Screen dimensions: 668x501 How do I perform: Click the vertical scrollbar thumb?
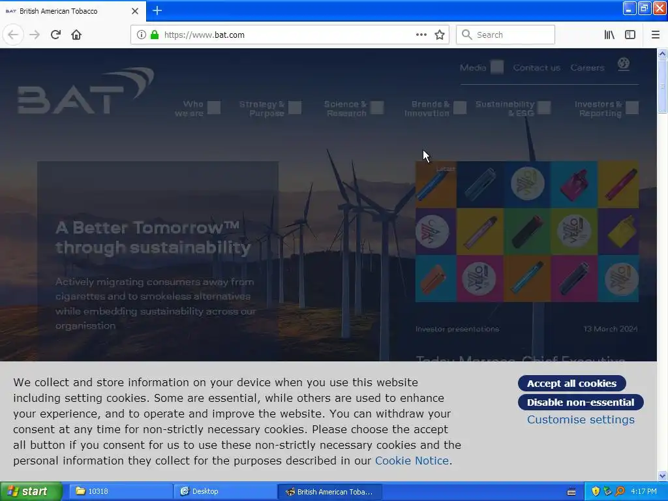(662, 86)
